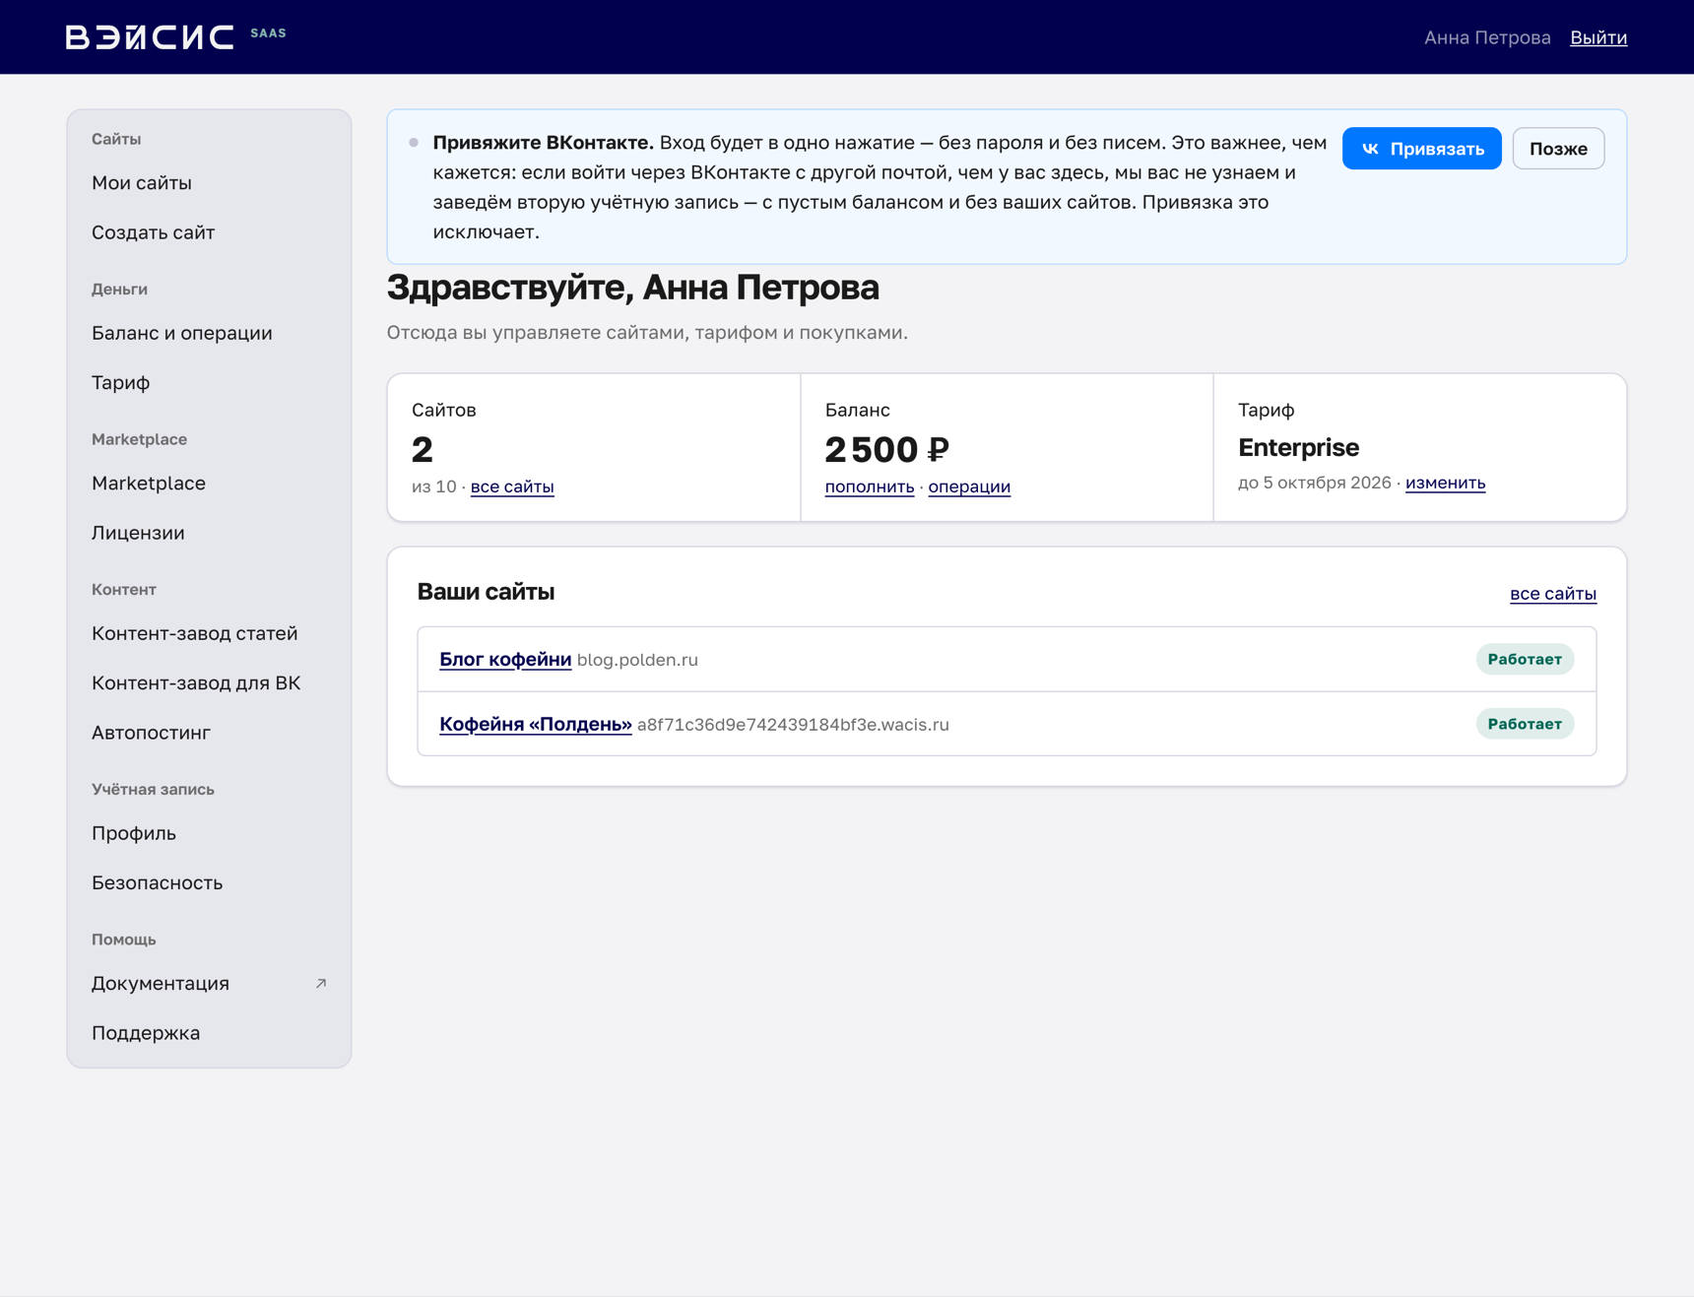This screenshot has height=1297, width=1694.
Task: Click the a8f71c36d9e742439184bf3e.wacis.ru domain text
Action: [793, 725]
